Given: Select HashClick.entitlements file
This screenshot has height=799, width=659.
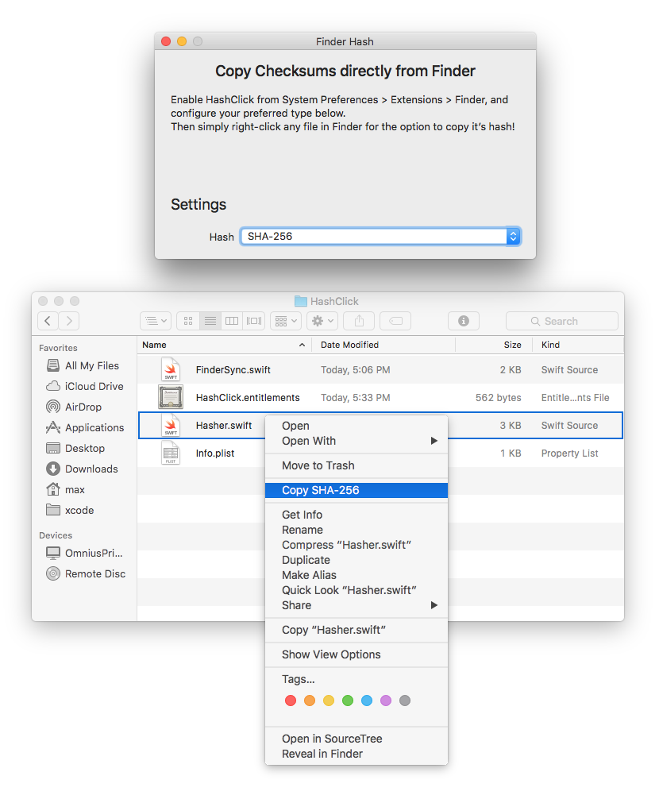Looking at the screenshot, I should (x=380, y=397).
